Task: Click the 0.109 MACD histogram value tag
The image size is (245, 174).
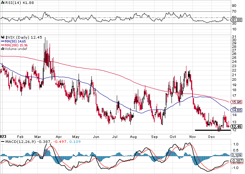Action: 236,155
